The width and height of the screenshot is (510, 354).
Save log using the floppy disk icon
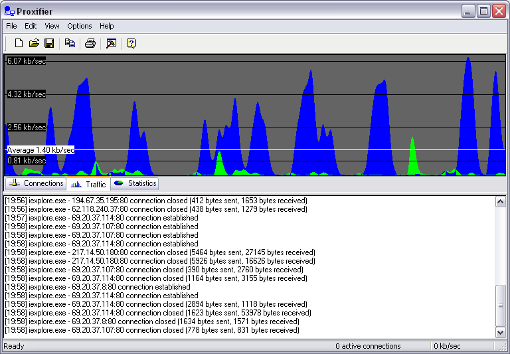click(x=49, y=43)
